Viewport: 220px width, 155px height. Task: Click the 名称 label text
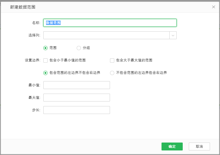point(36,23)
